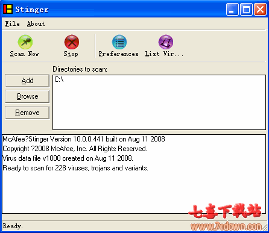Open Preferences from the blue list icon

tap(119, 42)
